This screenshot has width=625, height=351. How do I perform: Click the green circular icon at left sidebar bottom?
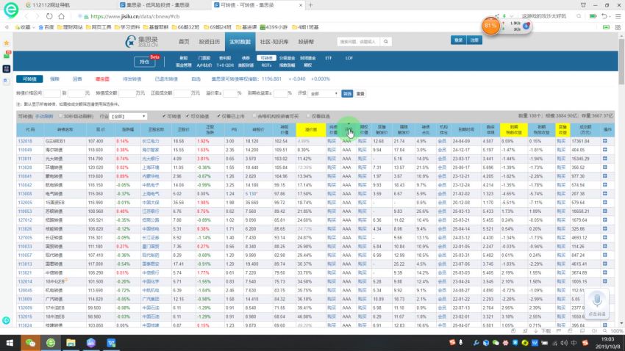pyautogui.click(x=7, y=320)
